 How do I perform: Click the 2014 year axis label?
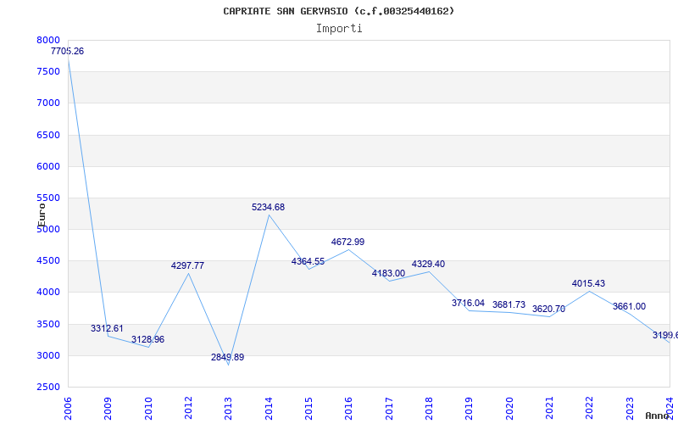[x=269, y=409]
